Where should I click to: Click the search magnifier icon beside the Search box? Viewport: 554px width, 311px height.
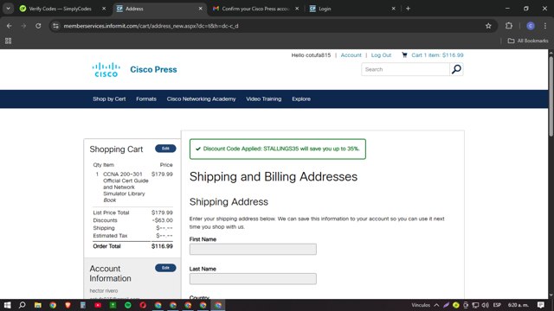[x=456, y=69]
